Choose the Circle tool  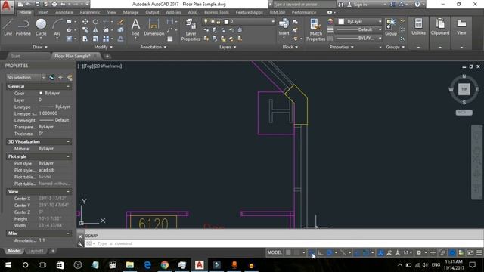point(41,27)
